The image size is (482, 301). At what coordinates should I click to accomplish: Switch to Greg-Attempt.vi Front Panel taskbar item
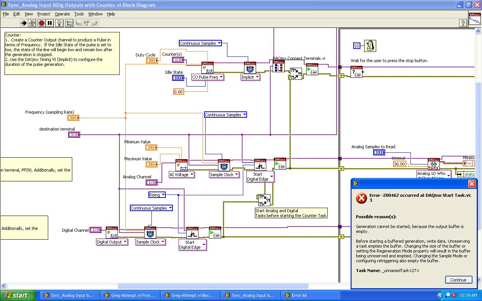[x=130, y=295]
